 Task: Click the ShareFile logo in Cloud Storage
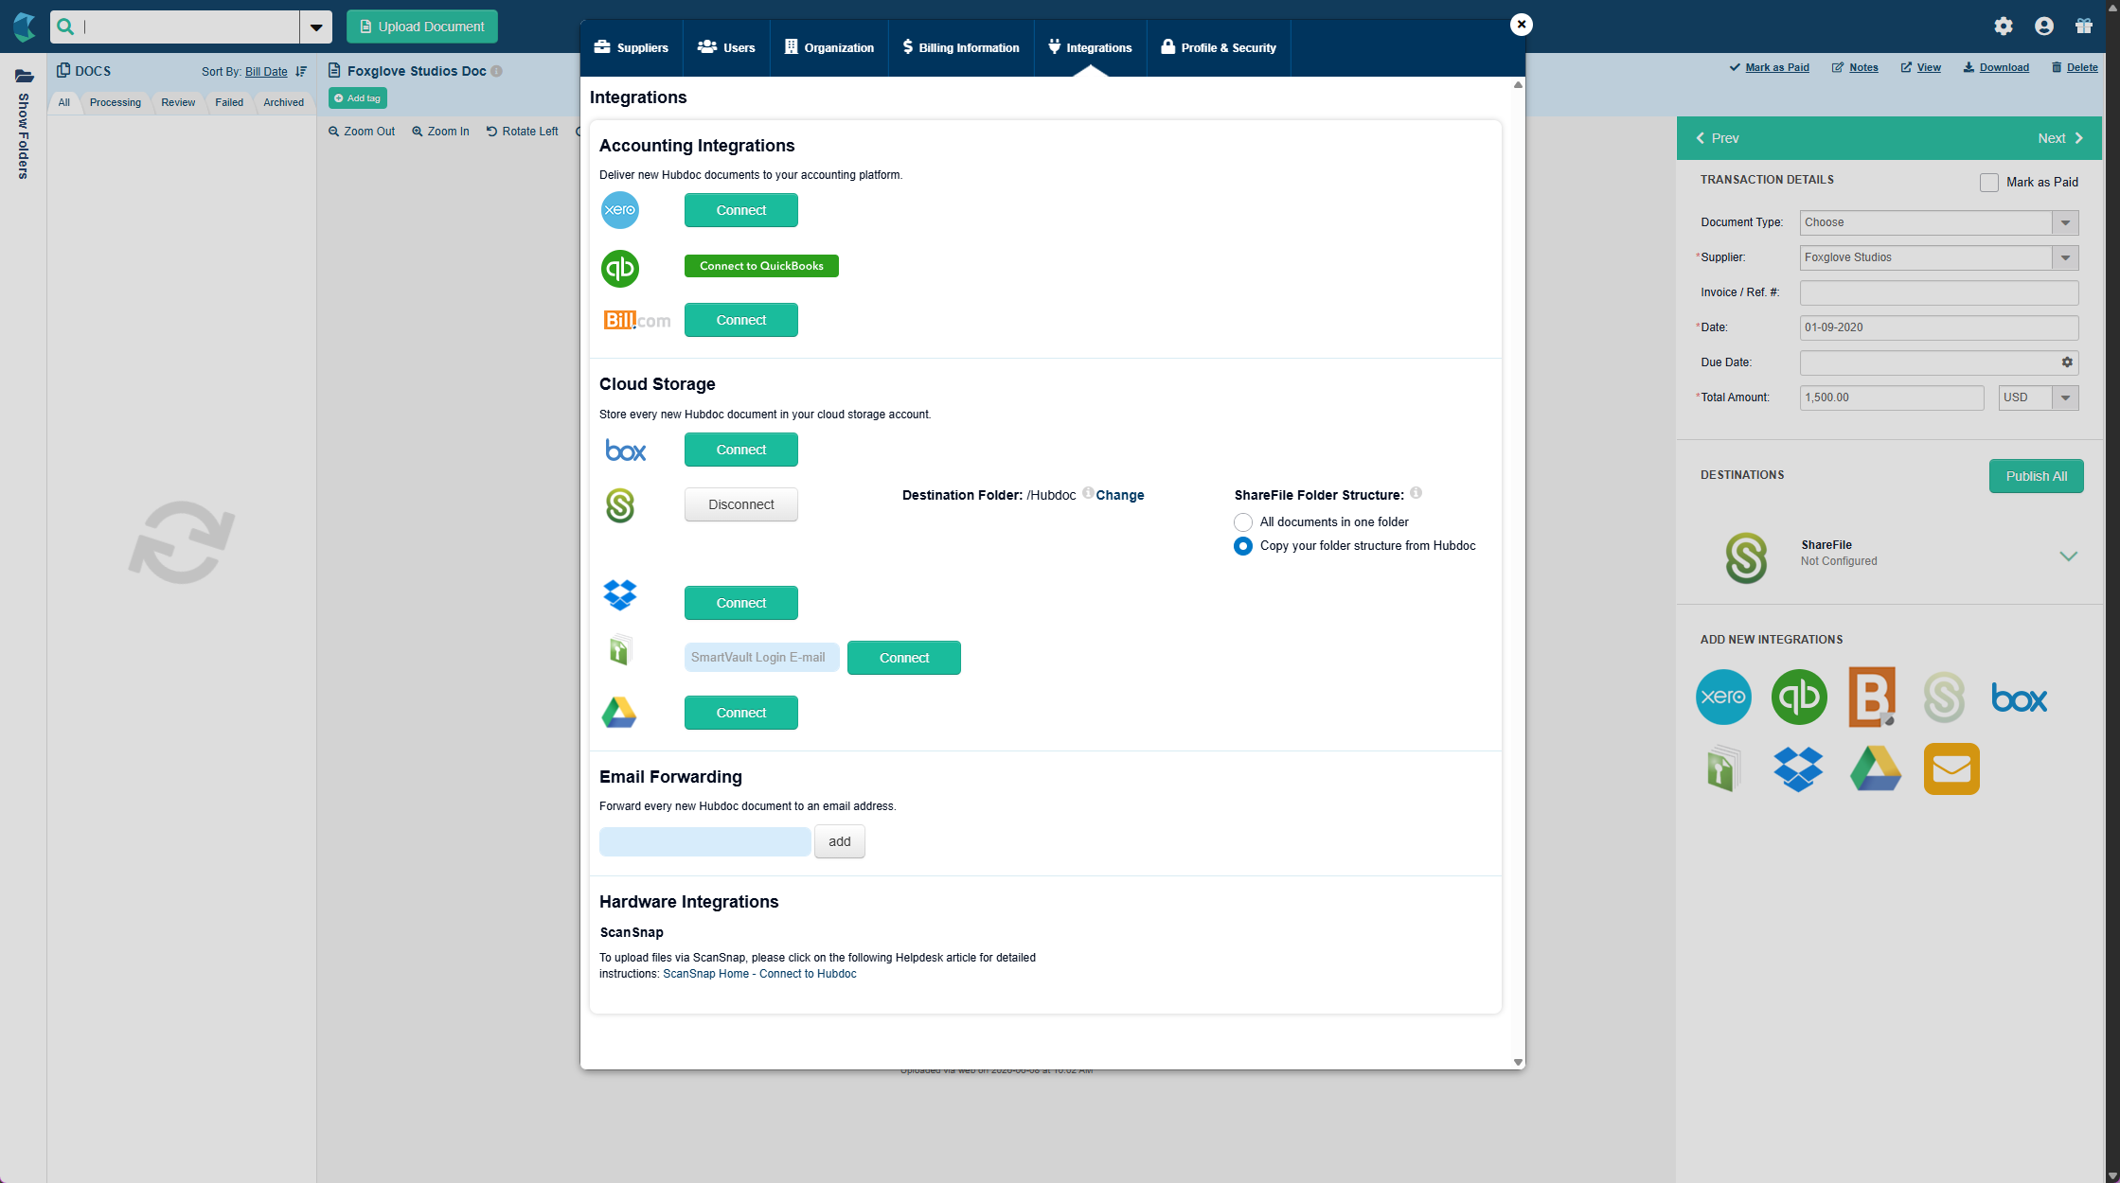click(x=620, y=505)
